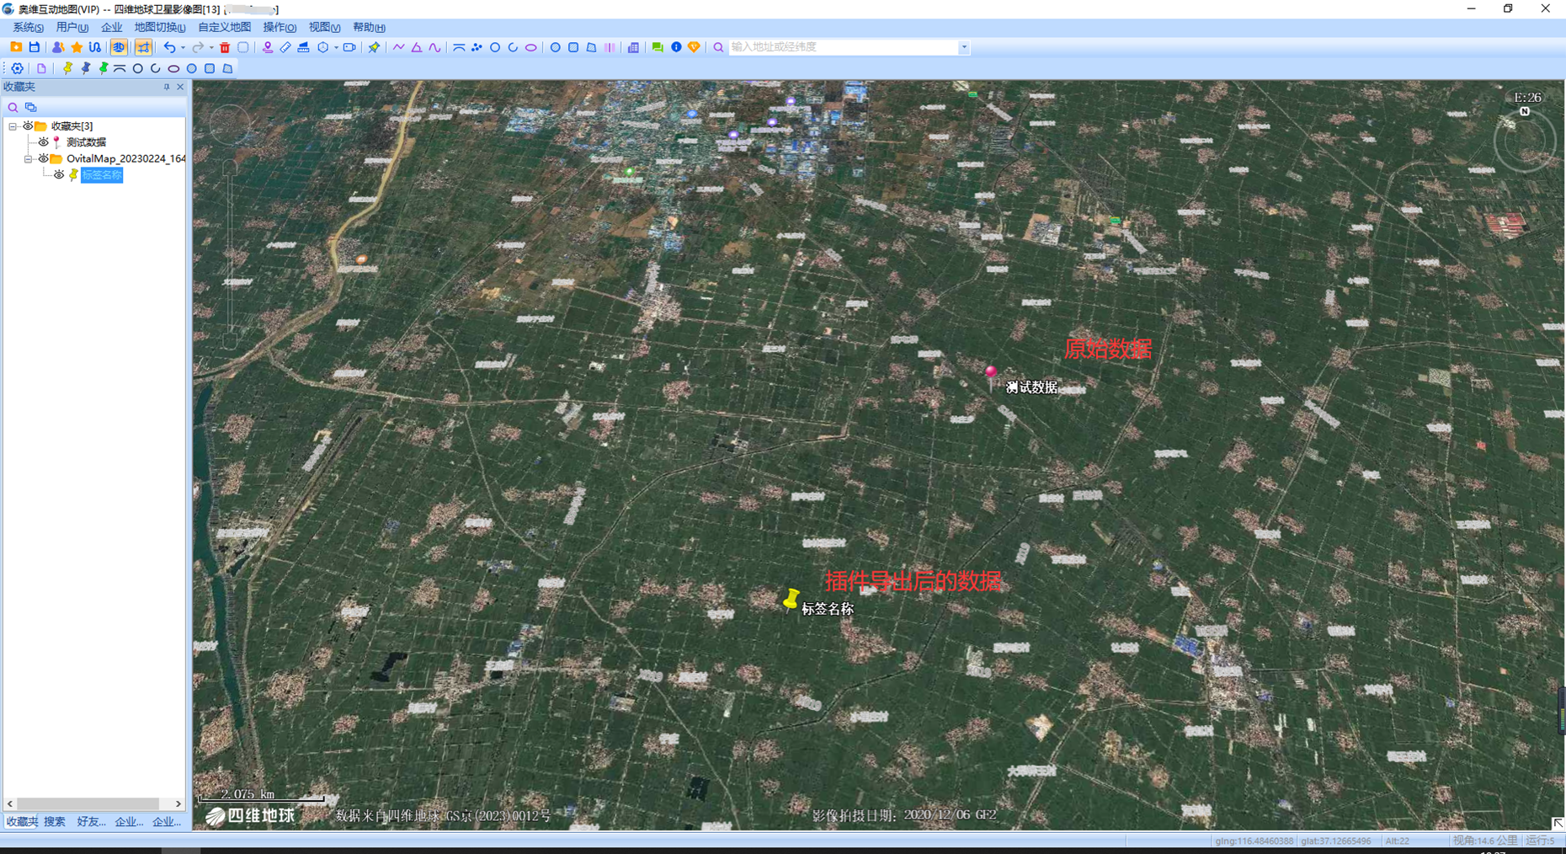This screenshot has height=854, width=1566.
Task: Click the undo arrow in toolbar
Action: [x=169, y=47]
